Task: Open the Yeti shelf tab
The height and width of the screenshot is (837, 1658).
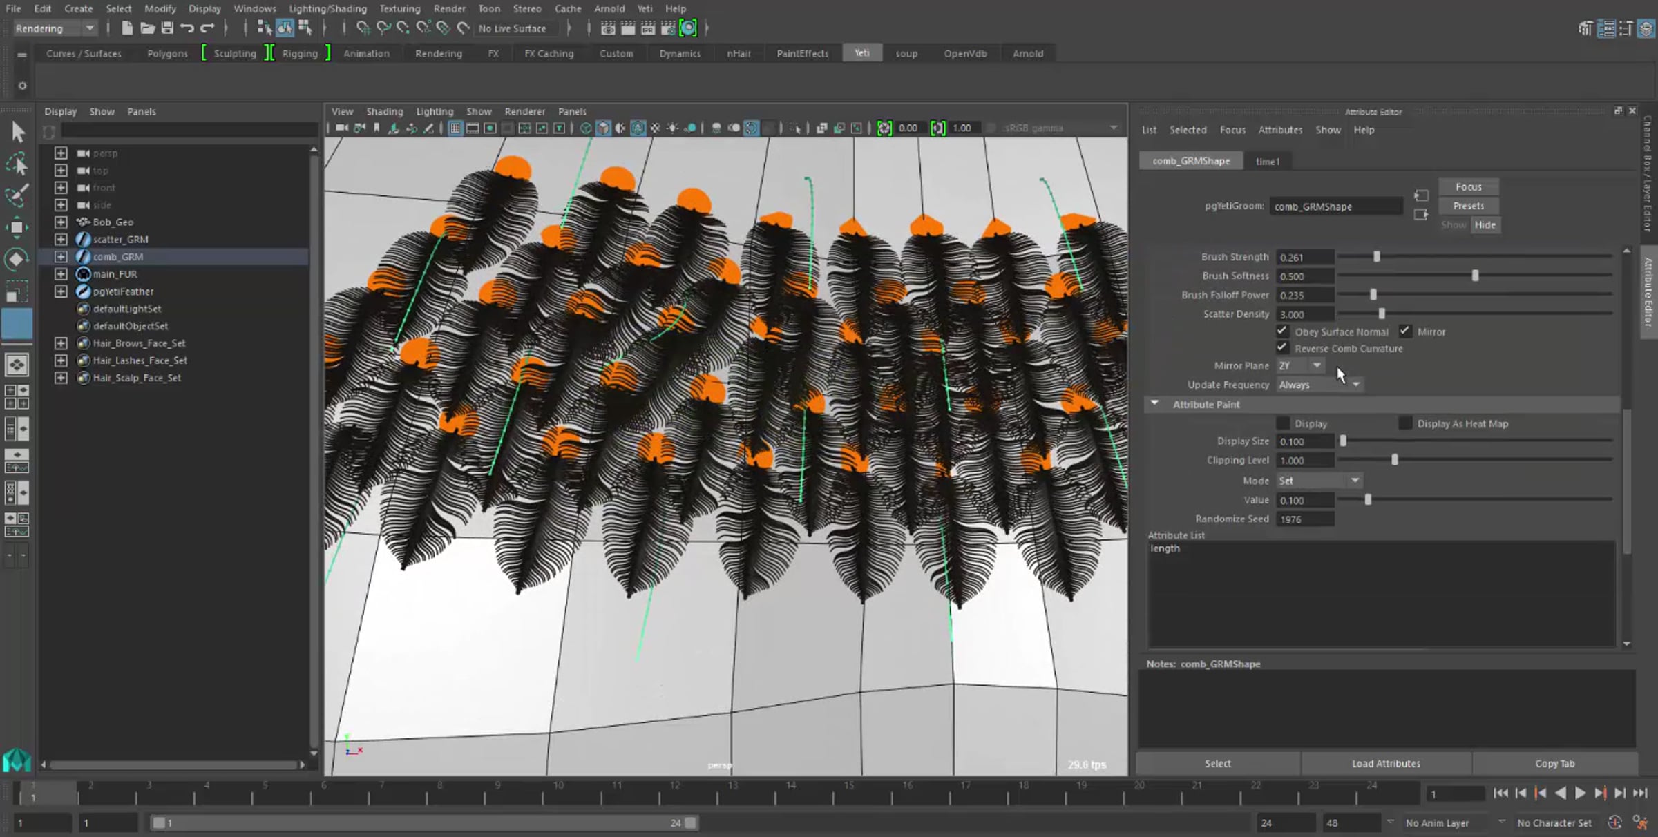Action: [x=861, y=53]
